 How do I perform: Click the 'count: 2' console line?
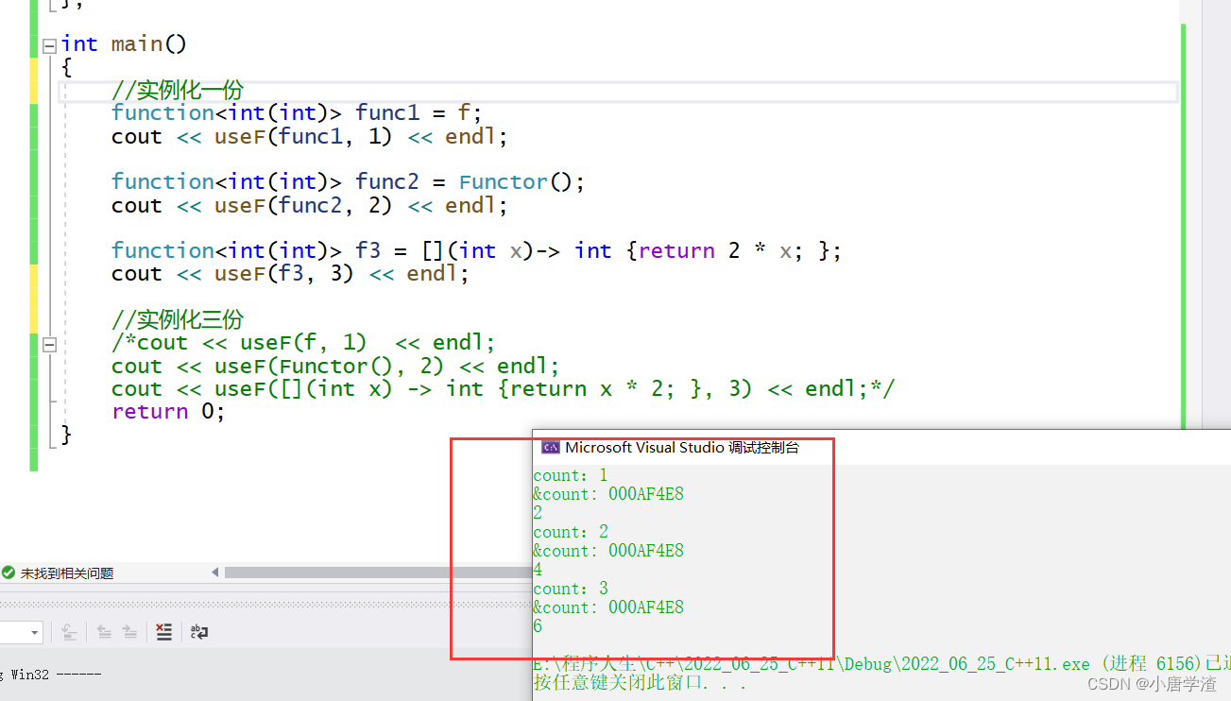[x=571, y=532]
